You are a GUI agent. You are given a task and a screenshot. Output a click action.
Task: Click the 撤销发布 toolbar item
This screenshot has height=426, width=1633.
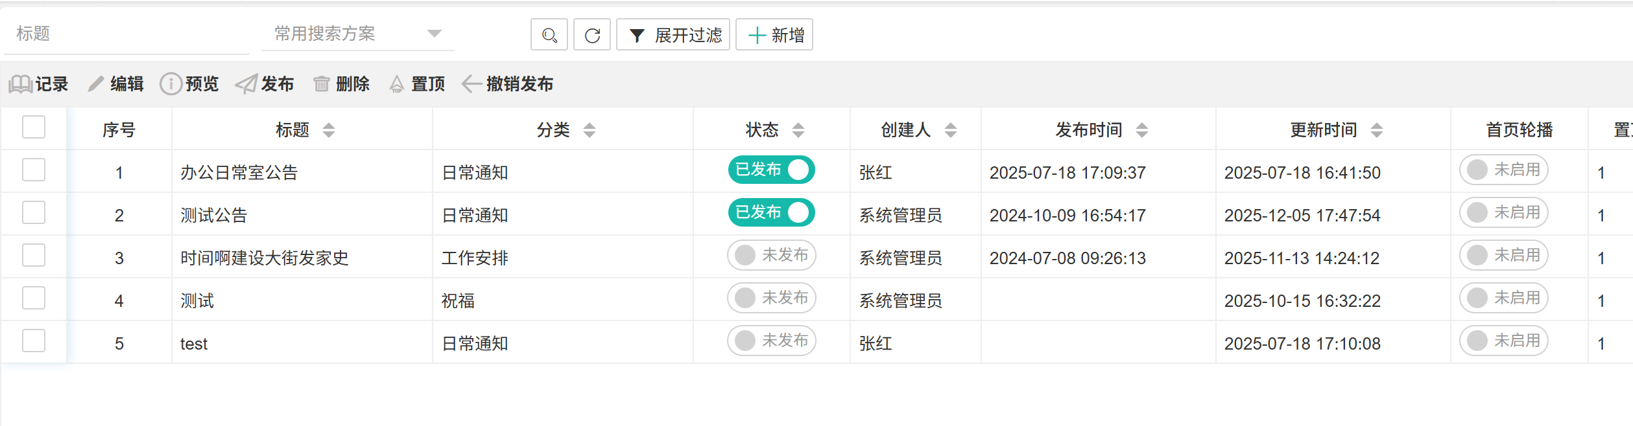click(x=507, y=84)
